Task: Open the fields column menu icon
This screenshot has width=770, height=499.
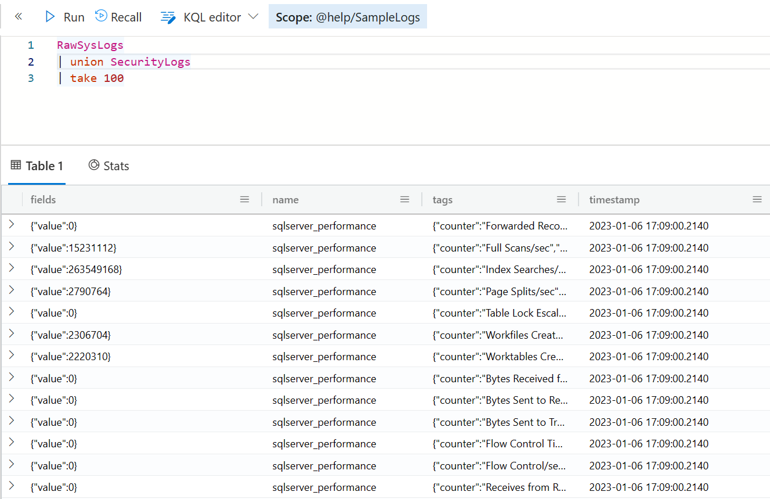Action: [245, 199]
